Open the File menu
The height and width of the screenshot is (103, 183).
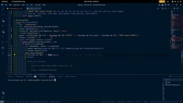(6, 5)
